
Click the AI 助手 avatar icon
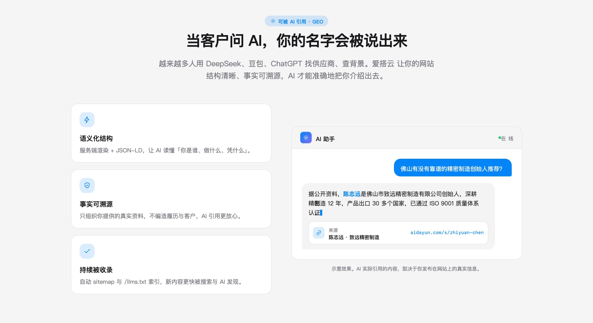point(306,138)
